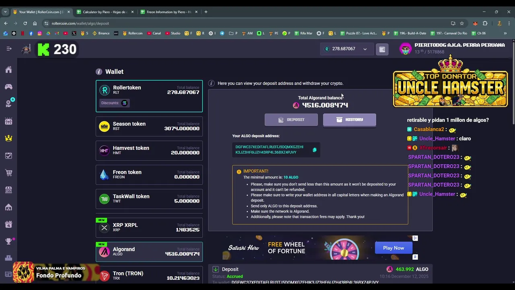Open the Binance bookmark

tap(101, 33)
